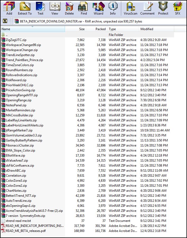This screenshot has height=238, width=187.
Task: Click the icon beside GomVolumeLadder3.3.zip
Action: pyautogui.click(x=3, y=135)
